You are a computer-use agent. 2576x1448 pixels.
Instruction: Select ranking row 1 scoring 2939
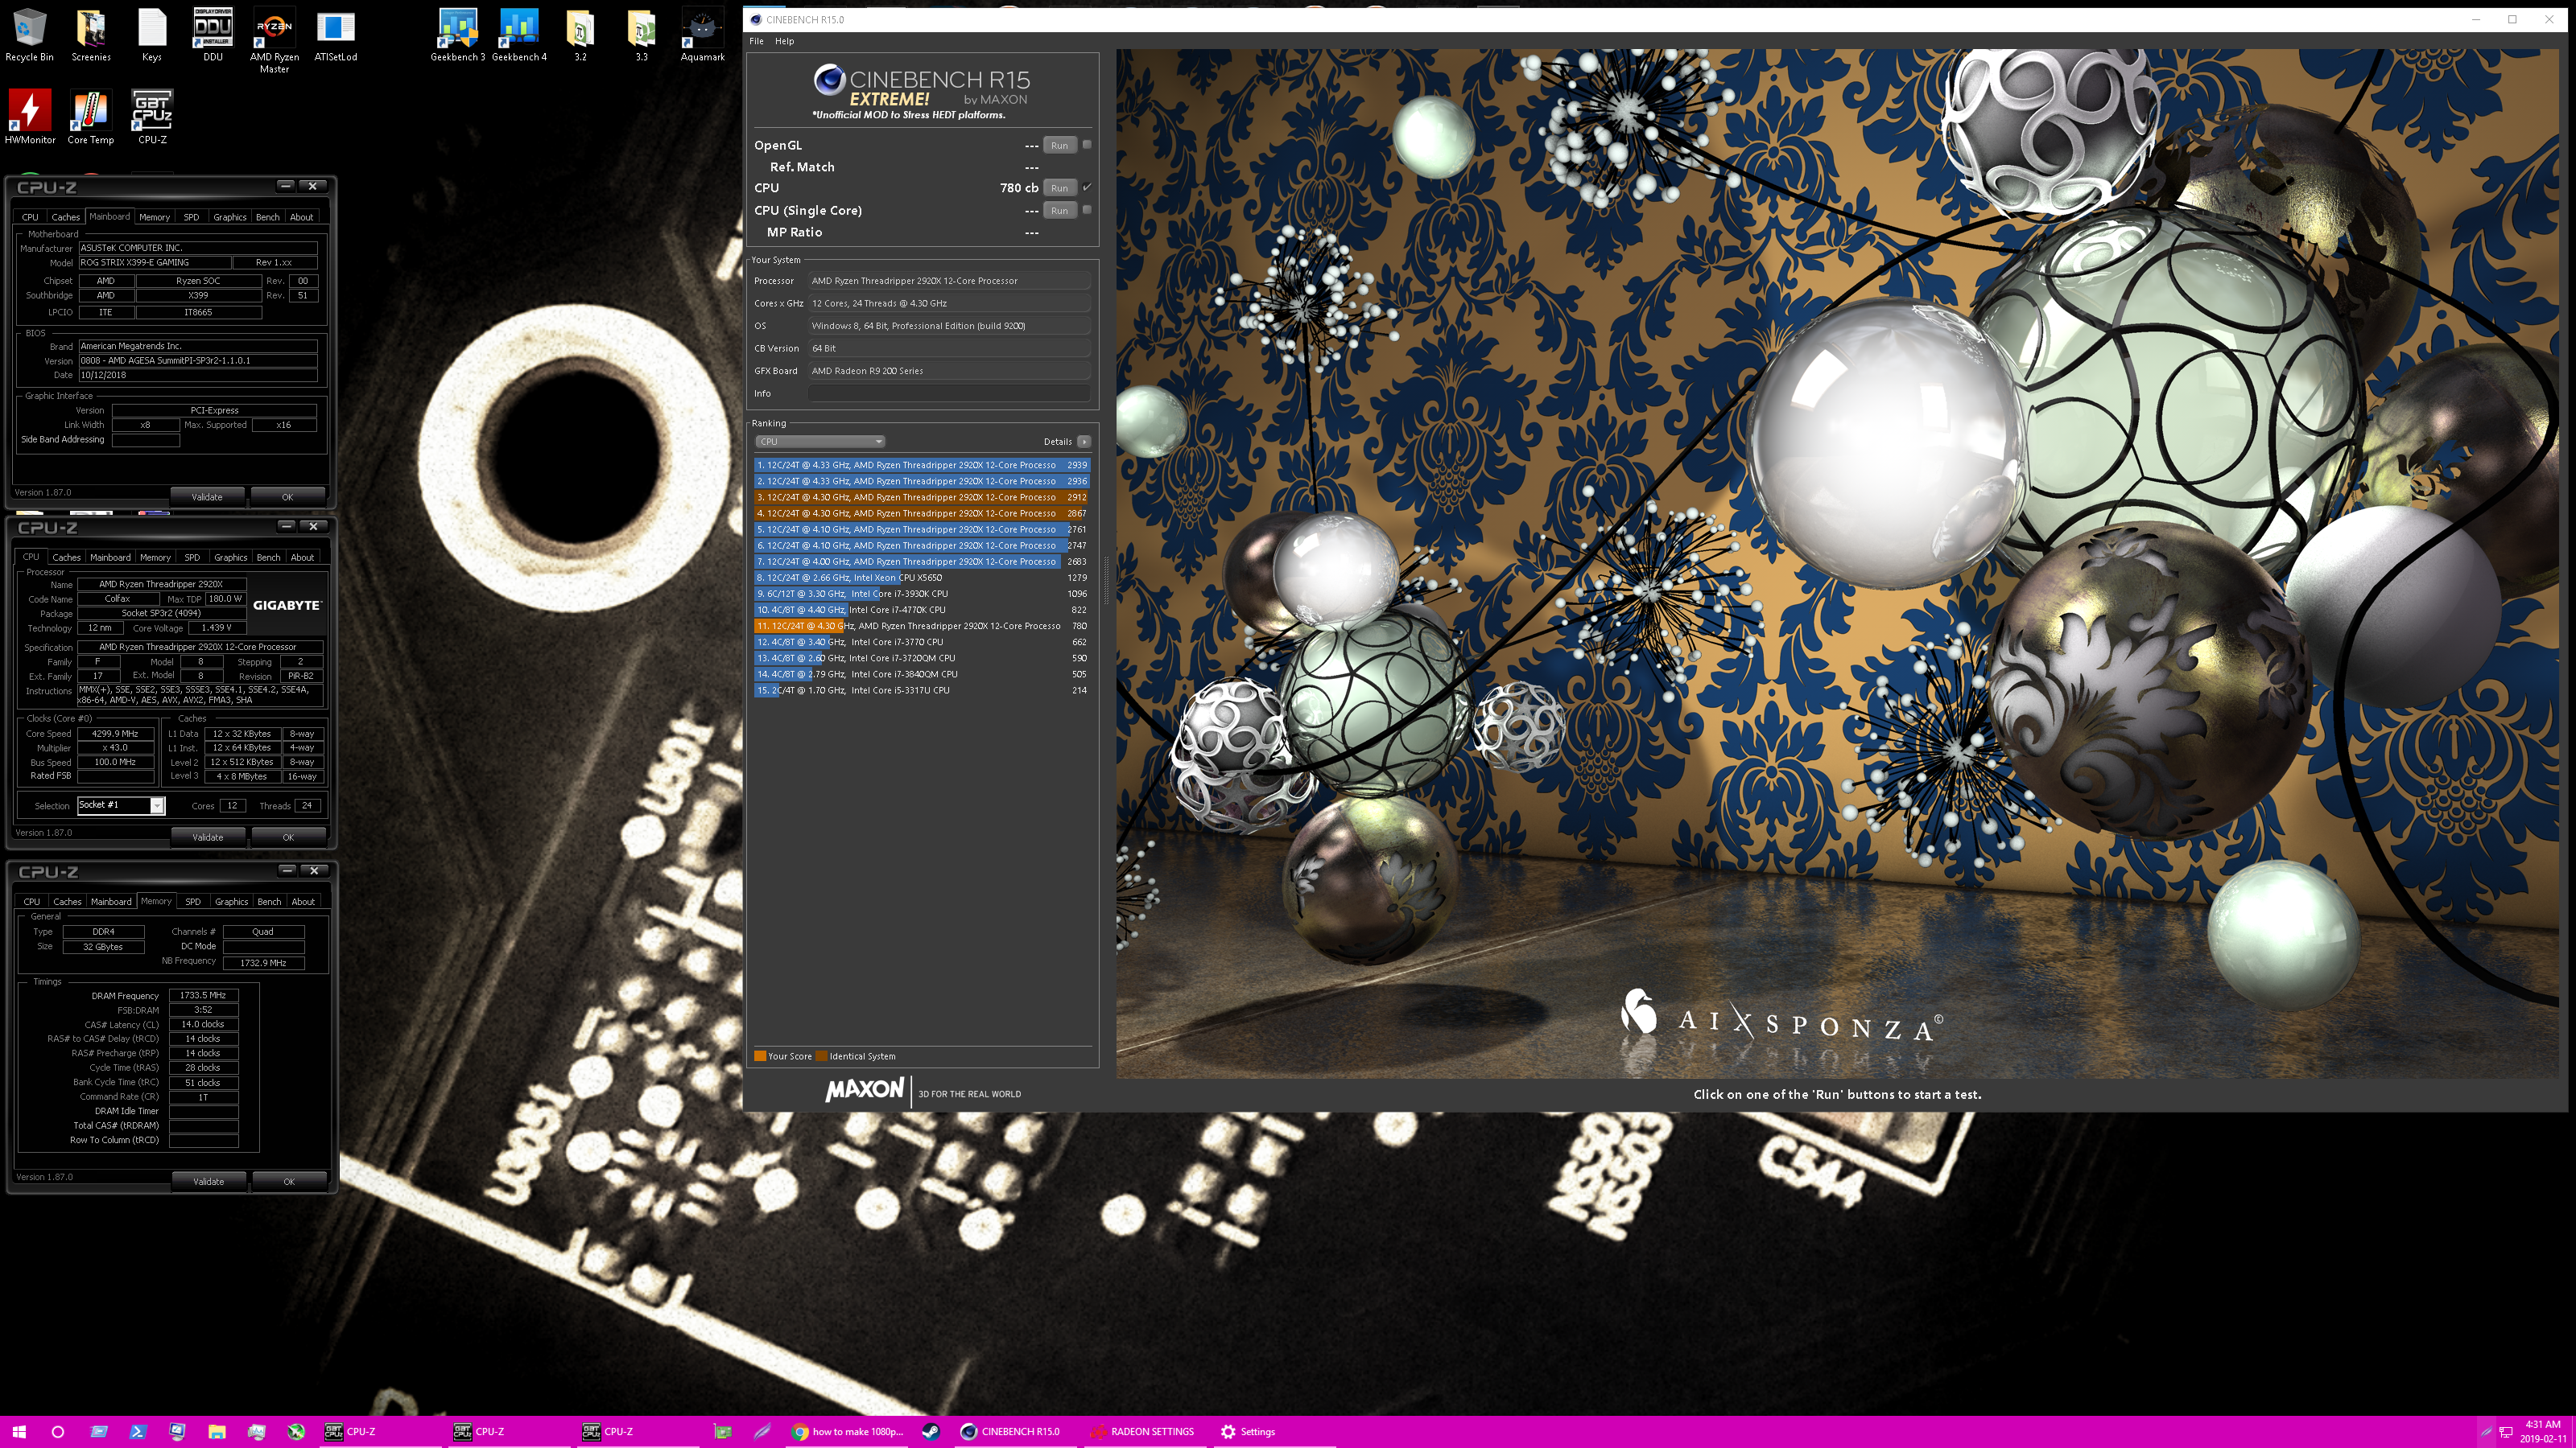click(x=922, y=466)
